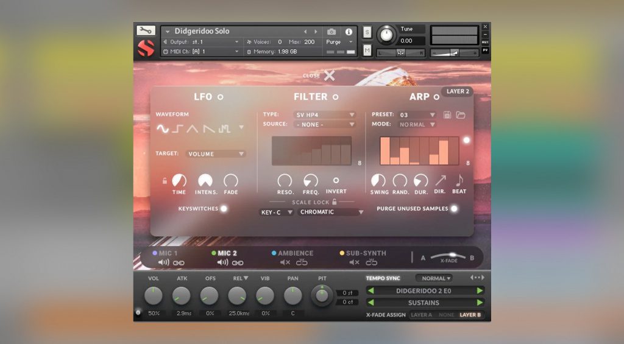Screen dimensions: 624x344
Task: Select the square LFO waveform
Action: point(177,128)
